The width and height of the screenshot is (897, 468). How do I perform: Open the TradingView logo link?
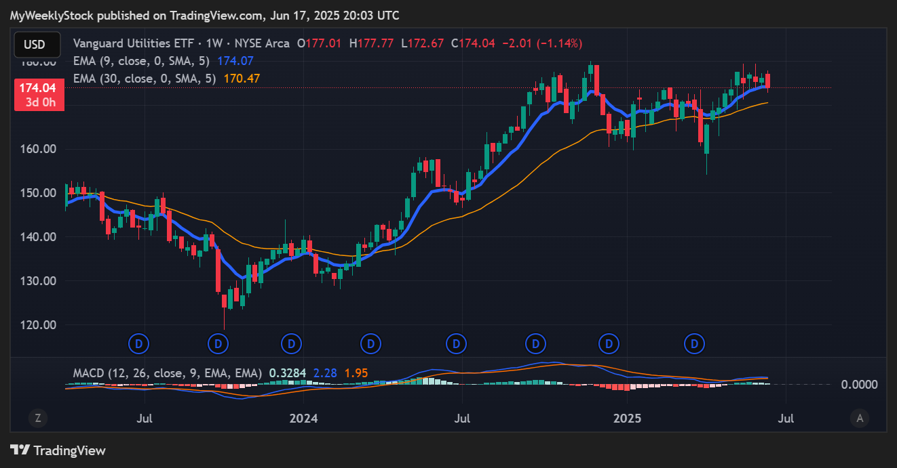click(58, 450)
